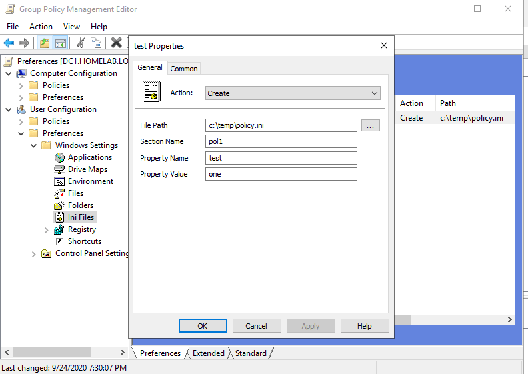Click the OK button

pyautogui.click(x=203, y=325)
